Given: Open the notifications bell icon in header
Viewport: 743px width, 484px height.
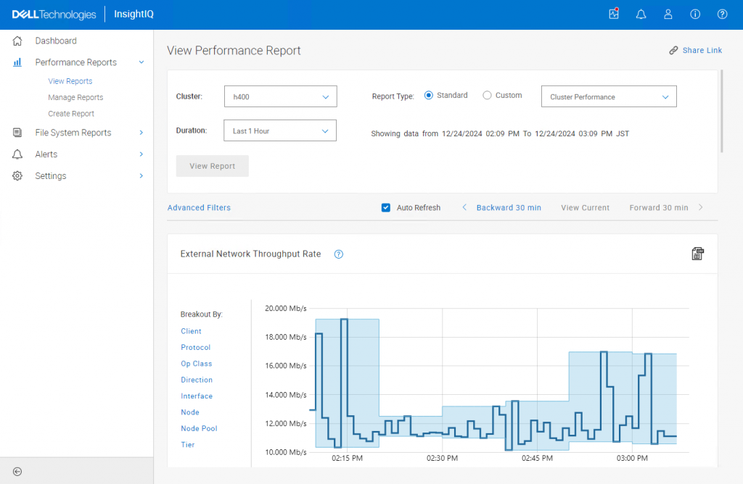Looking at the screenshot, I should tap(641, 14).
